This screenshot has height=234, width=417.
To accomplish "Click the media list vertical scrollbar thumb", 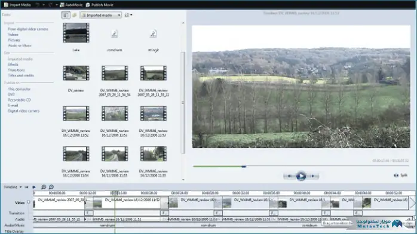I will 183,103.
